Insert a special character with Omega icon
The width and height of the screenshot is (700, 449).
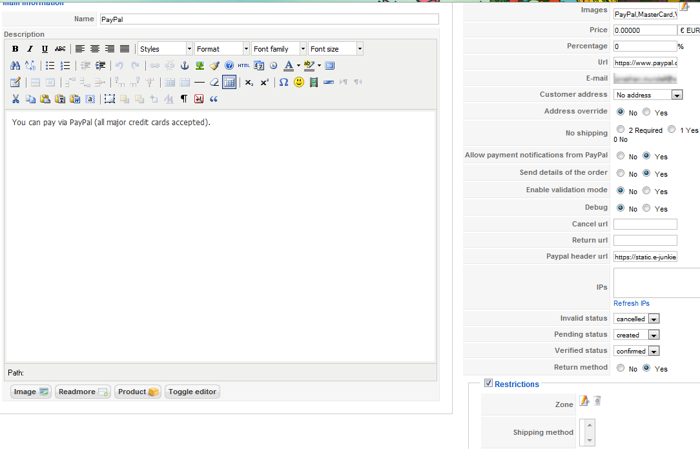(284, 83)
